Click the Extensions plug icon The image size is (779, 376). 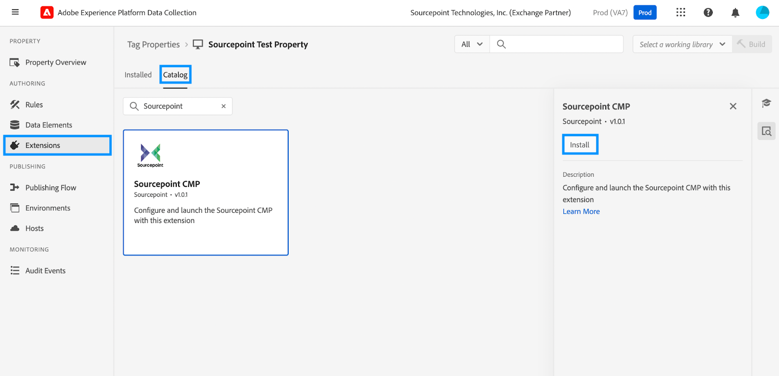pos(15,145)
